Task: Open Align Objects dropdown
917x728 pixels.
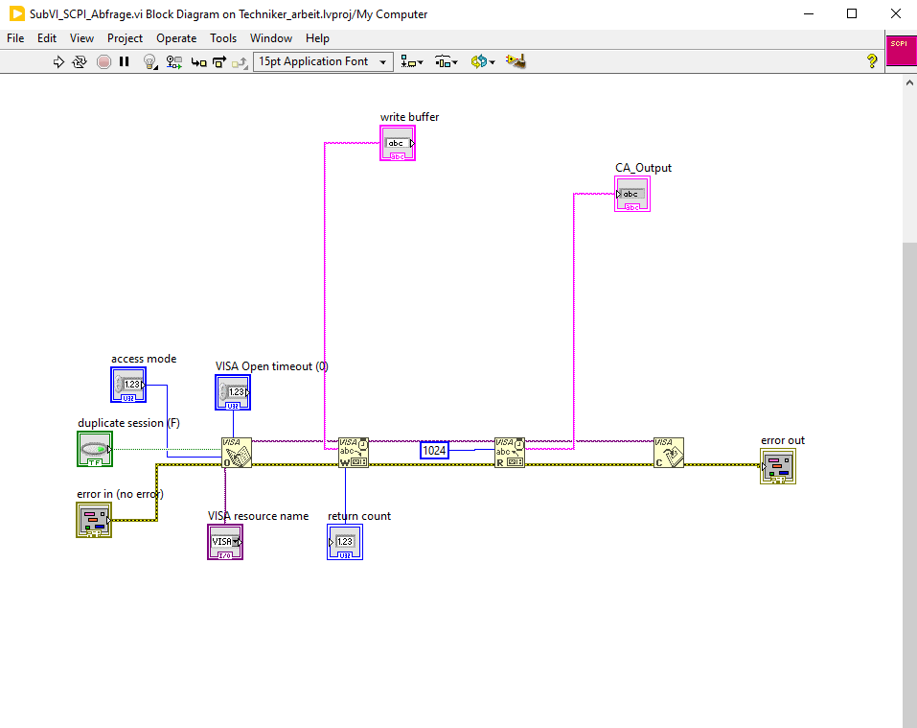Action: click(x=412, y=61)
